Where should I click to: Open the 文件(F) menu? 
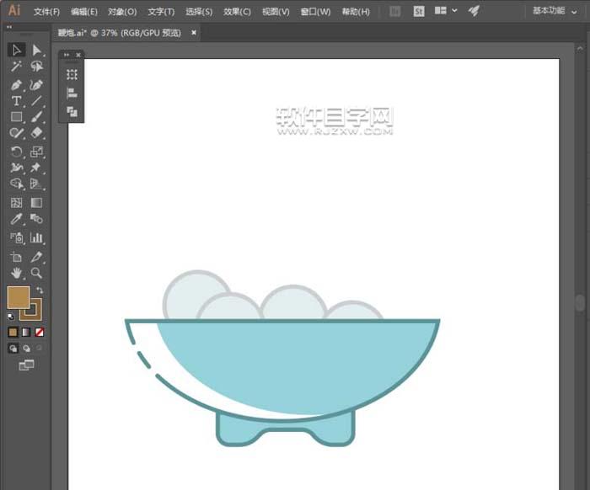[46, 12]
